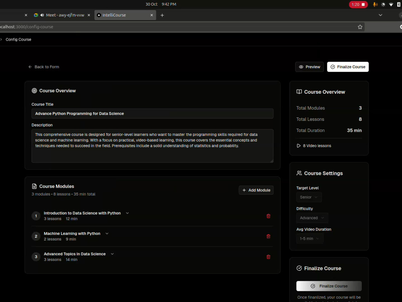This screenshot has height=302, width=402.
Task: Click the Machine Learning with Python title
Action: 72,234
